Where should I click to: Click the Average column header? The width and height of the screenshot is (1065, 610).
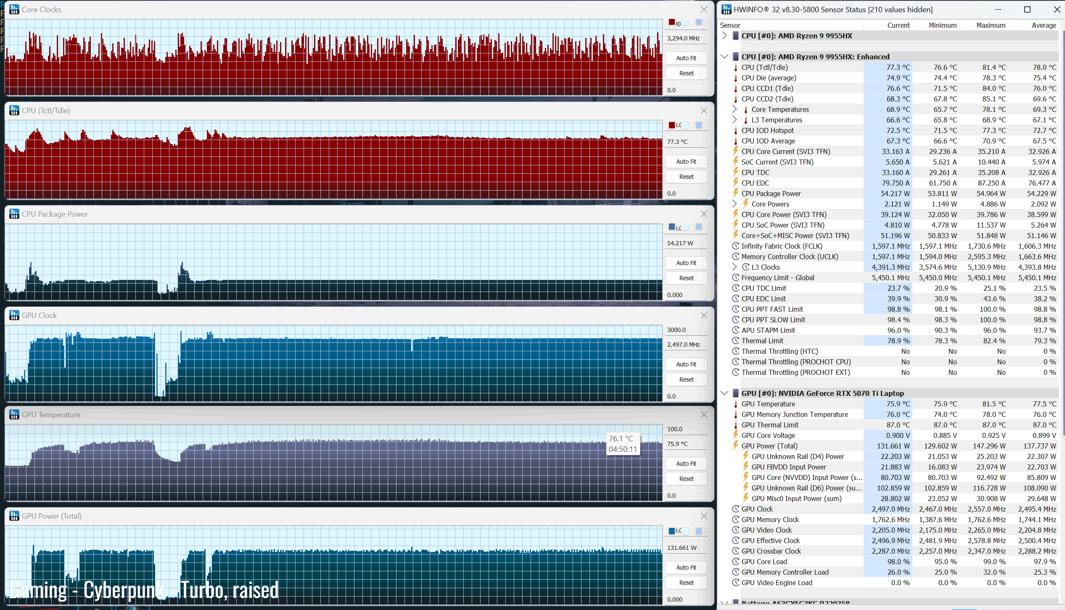(x=1043, y=25)
